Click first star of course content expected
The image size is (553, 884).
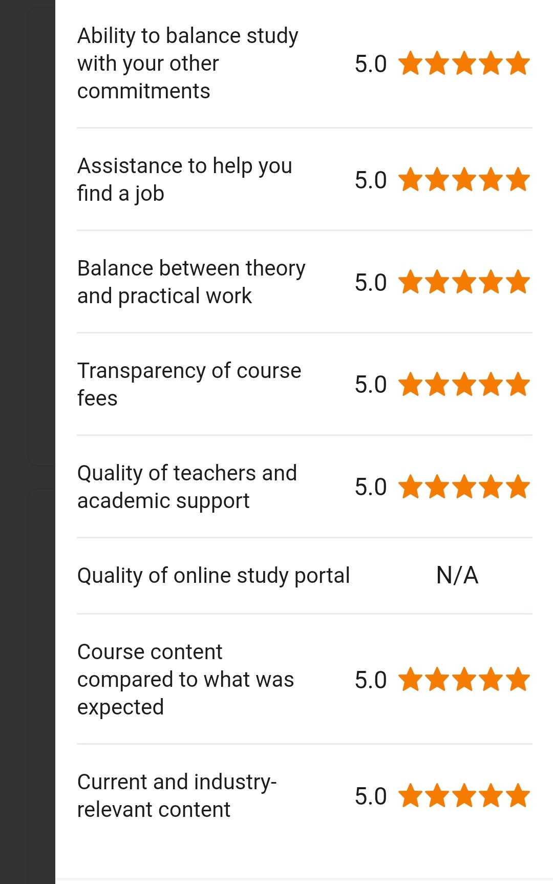pyautogui.click(x=410, y=680)
